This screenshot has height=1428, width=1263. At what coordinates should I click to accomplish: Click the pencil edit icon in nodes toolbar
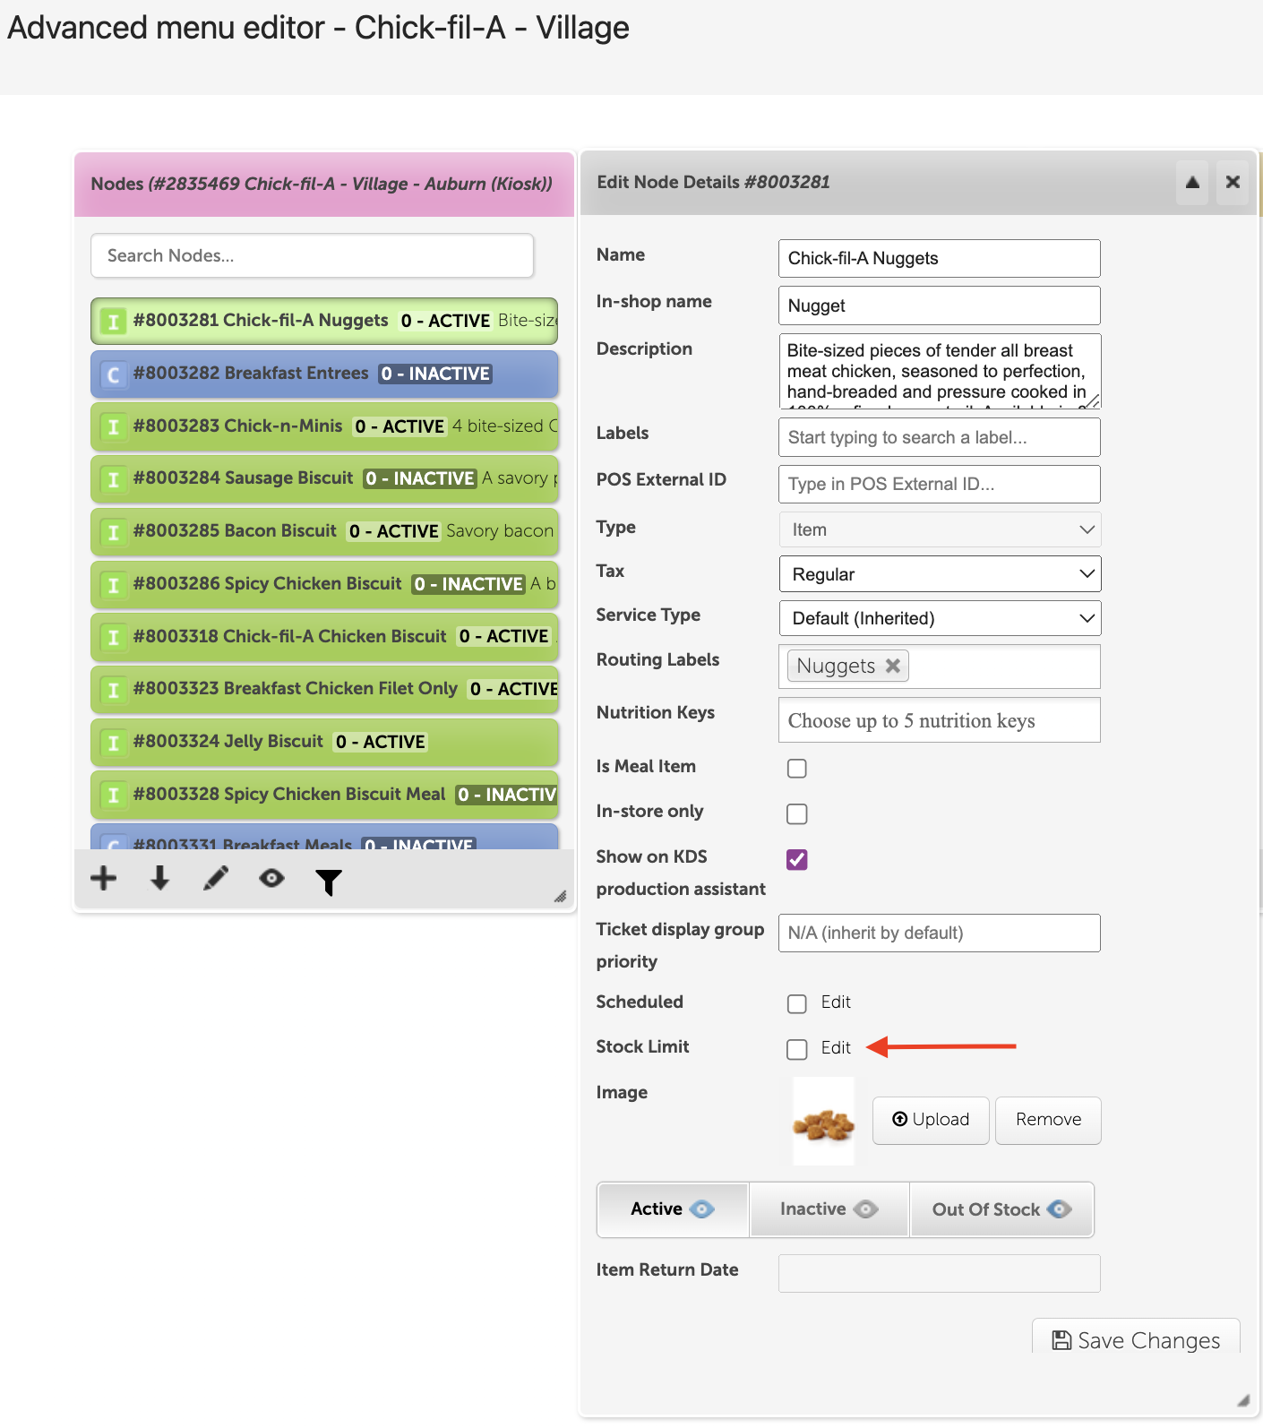[216, 879]
